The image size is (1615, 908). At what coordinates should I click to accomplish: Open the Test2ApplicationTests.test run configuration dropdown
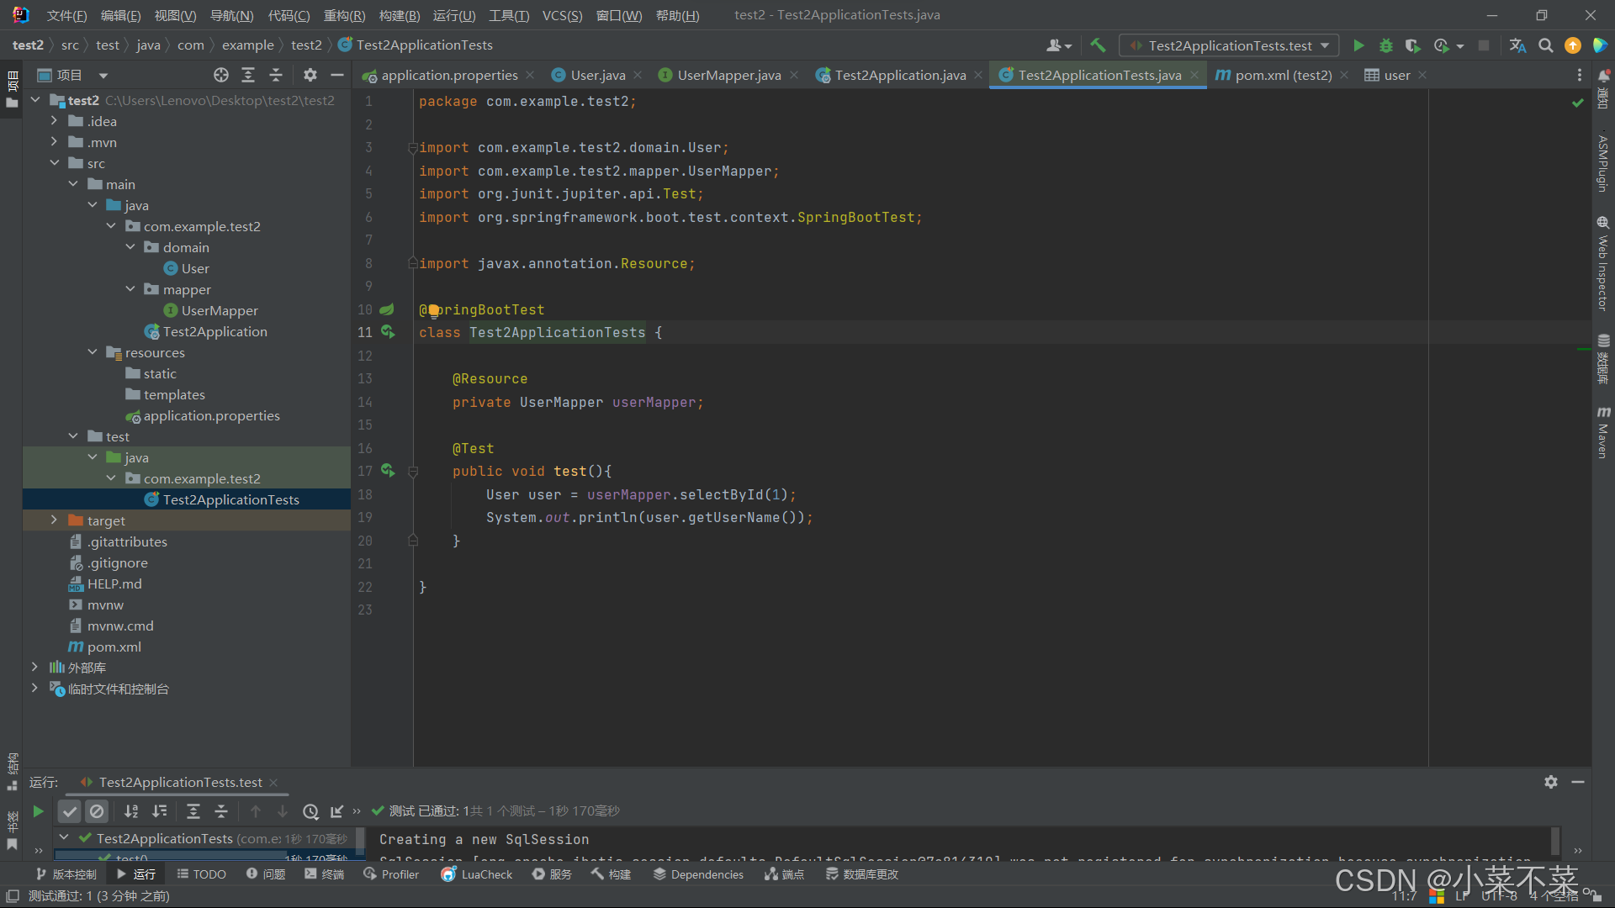pos(1229,45)
